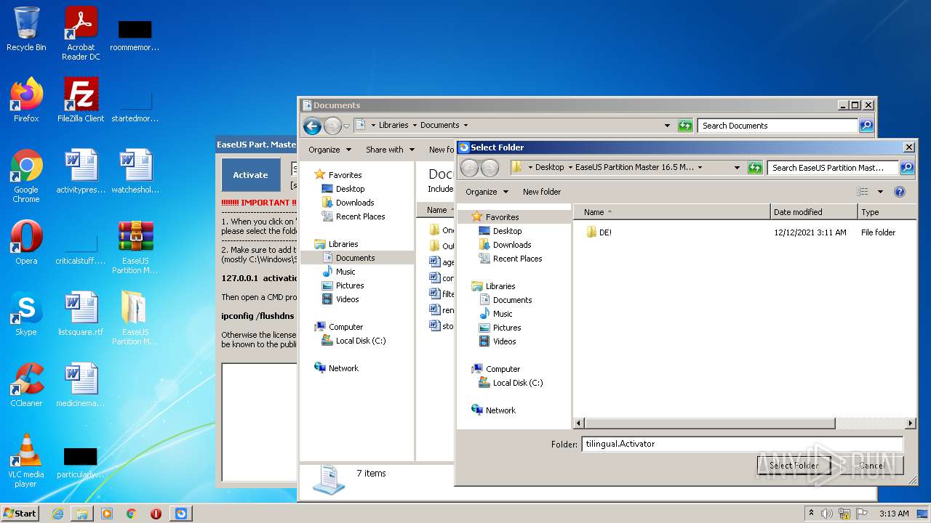Select Local Disk (C:) in Select Folder
The height and width of the screenshot is (523, 931).
(518, 383)
